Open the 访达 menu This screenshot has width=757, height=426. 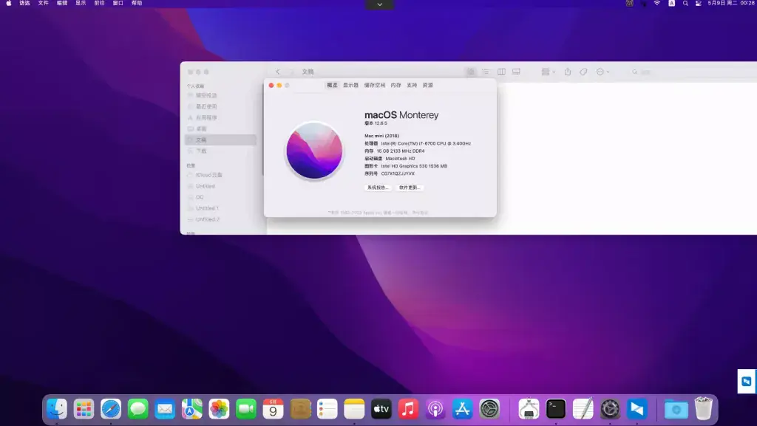[x=24, y=3]
